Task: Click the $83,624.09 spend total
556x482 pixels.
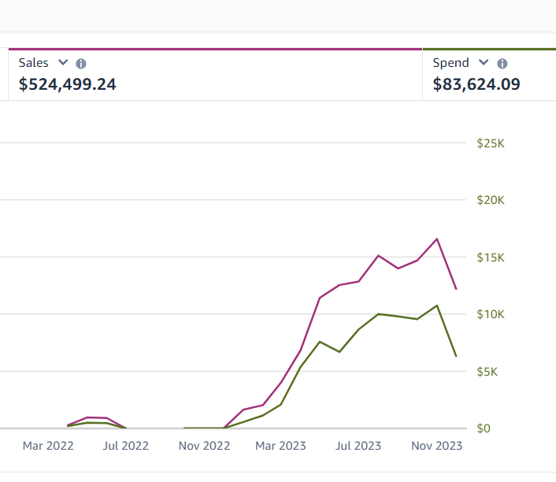Action: click(x=476, y=84)
